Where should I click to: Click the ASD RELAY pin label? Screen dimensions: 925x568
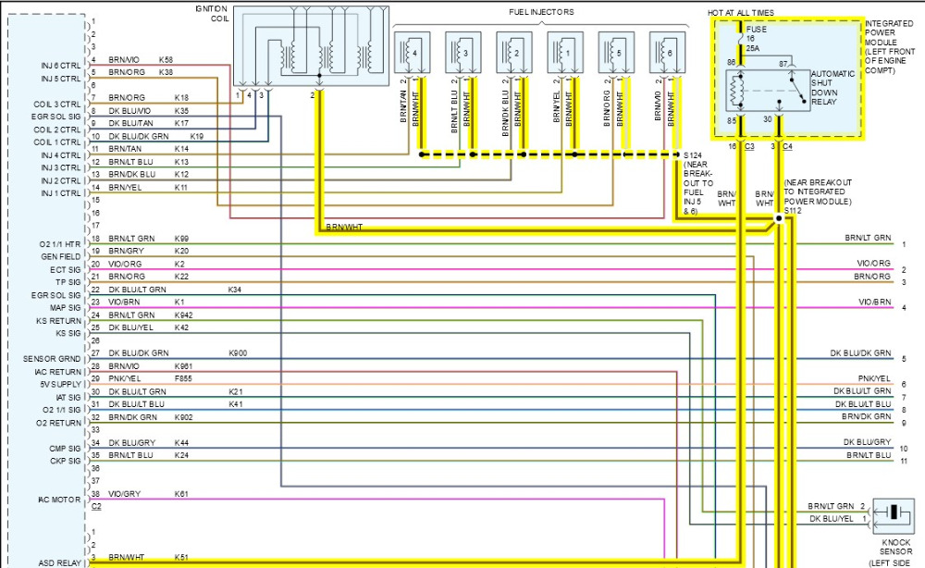pos(61,562)
